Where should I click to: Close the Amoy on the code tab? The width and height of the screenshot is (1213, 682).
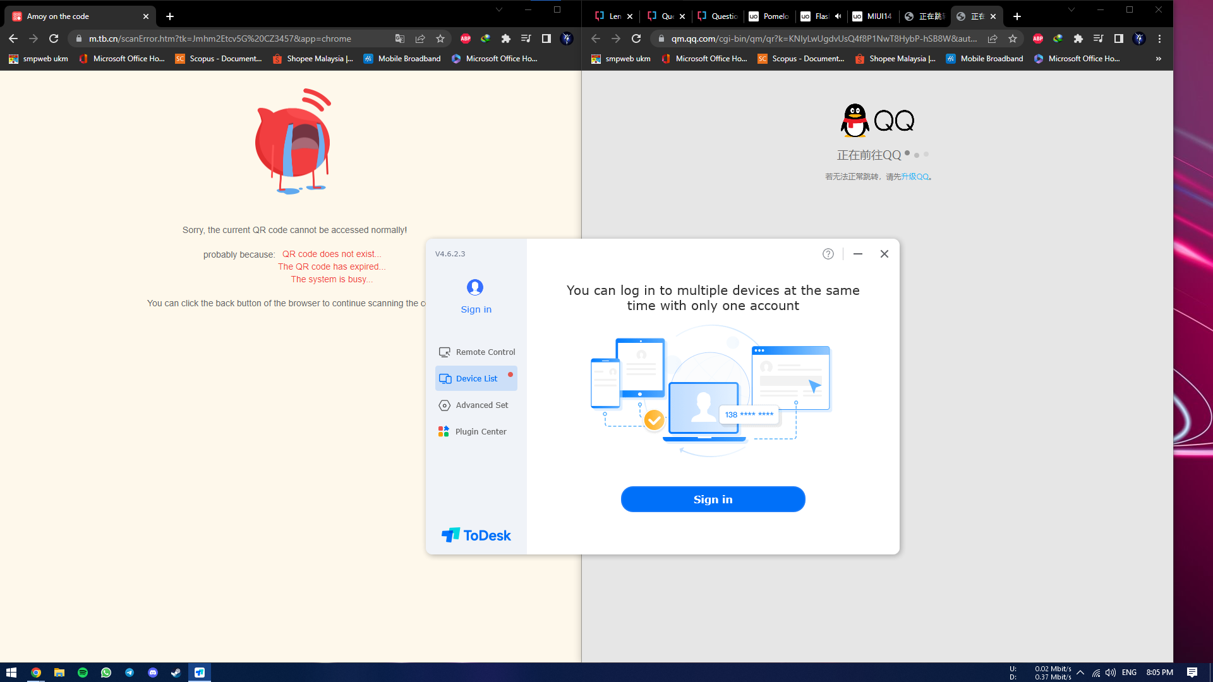[146, 16]
